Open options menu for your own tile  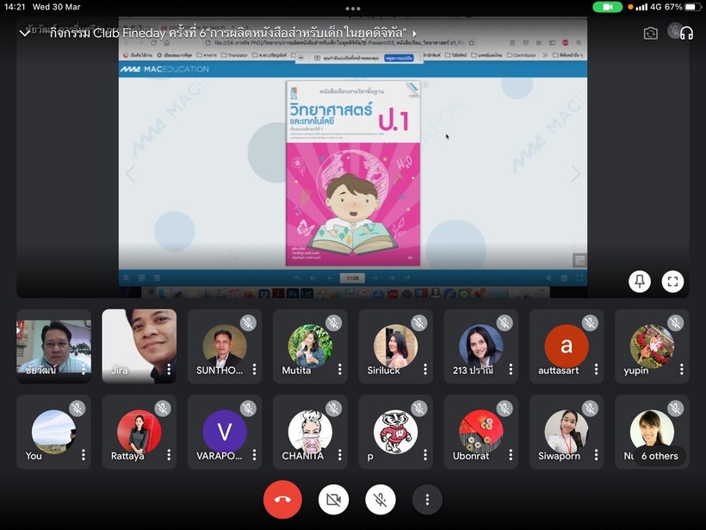(x=84, y=455)
